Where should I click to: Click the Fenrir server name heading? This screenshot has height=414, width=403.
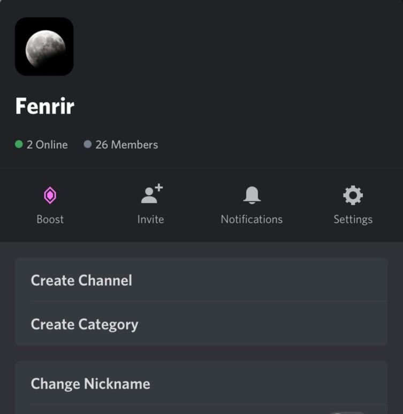[x=45, y=106]
